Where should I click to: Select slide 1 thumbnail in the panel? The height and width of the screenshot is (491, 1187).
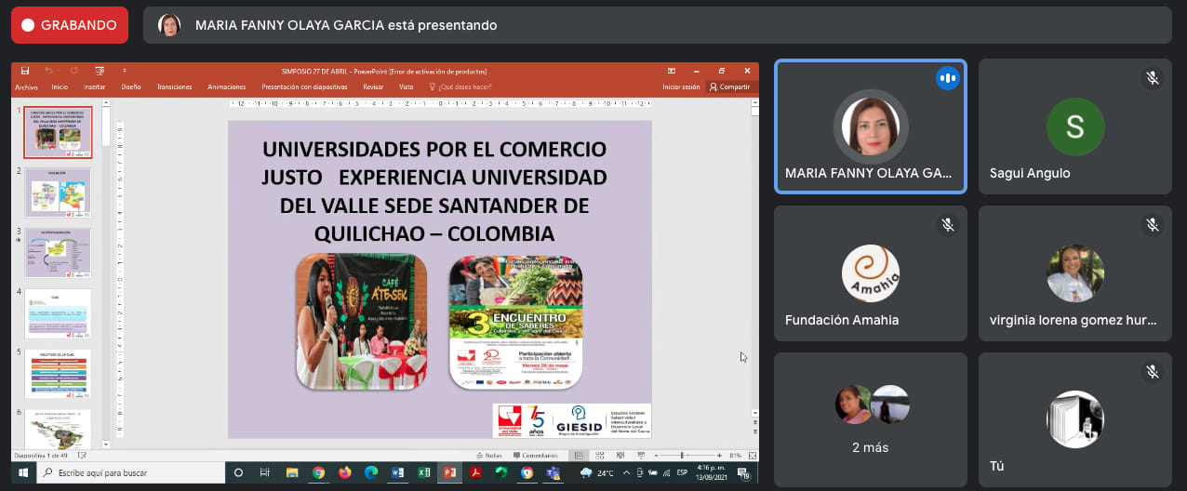pos(58,132)
